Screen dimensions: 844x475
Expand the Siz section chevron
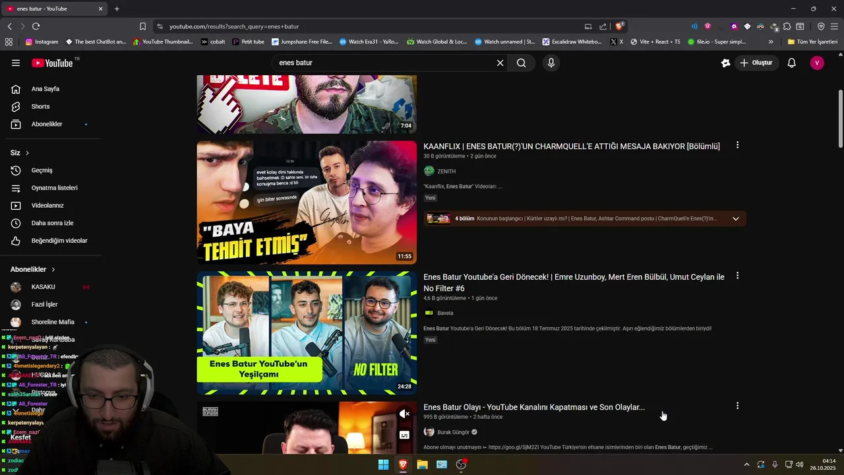click(x=27, y=153)
